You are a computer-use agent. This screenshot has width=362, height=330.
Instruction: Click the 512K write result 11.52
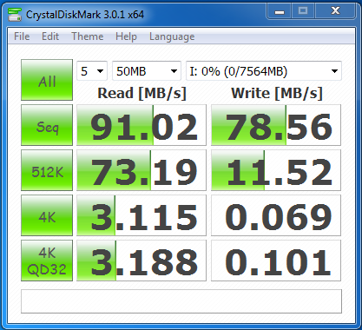[x=276, y=170]
